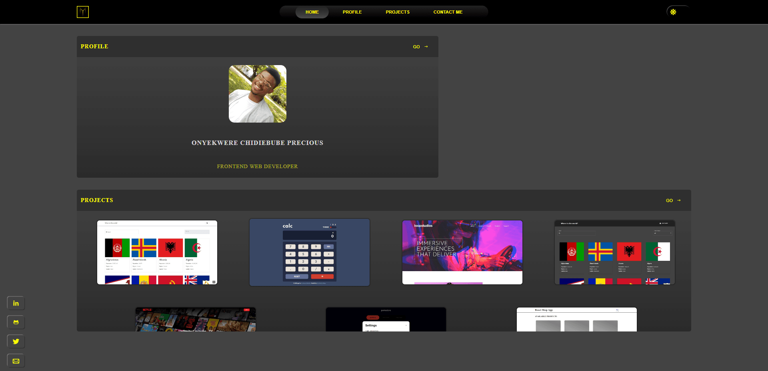Click the site logo icon
Image resolution: width=768 pixels, height=371 pixels.
(83, 12)
